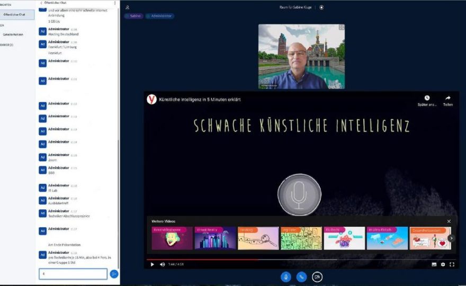Seek along the red video progress bar
The image size is (466, 286).
(301, 260)
